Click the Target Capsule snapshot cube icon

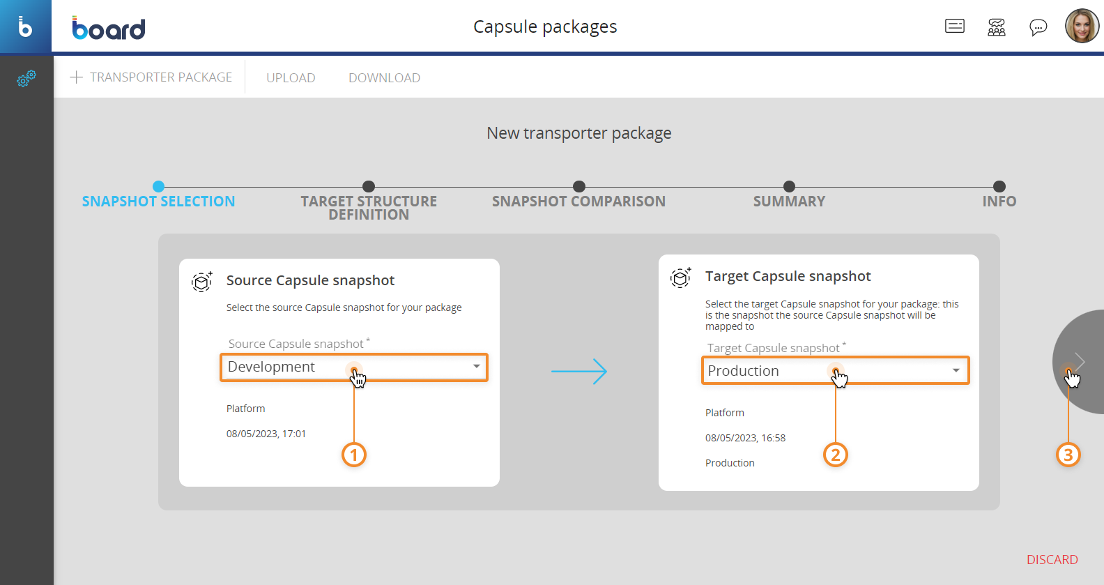tap(681, 278)
